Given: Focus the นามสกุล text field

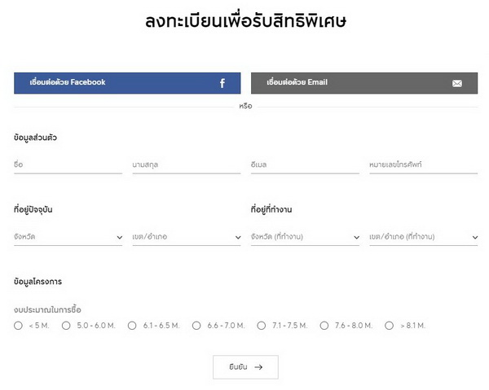Looking at the screenshot, I should coord(187,165).
